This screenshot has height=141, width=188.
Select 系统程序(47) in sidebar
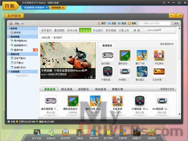click(23, 46)
